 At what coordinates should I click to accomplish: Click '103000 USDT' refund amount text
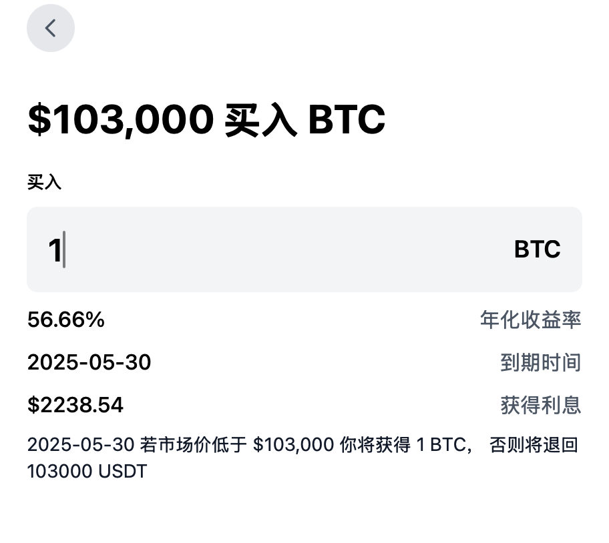click(x=87, y=472)
